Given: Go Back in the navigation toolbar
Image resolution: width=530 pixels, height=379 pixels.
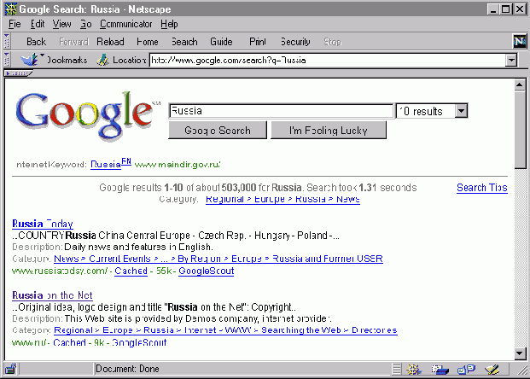Looking at the screenshot, I should 36,42.
